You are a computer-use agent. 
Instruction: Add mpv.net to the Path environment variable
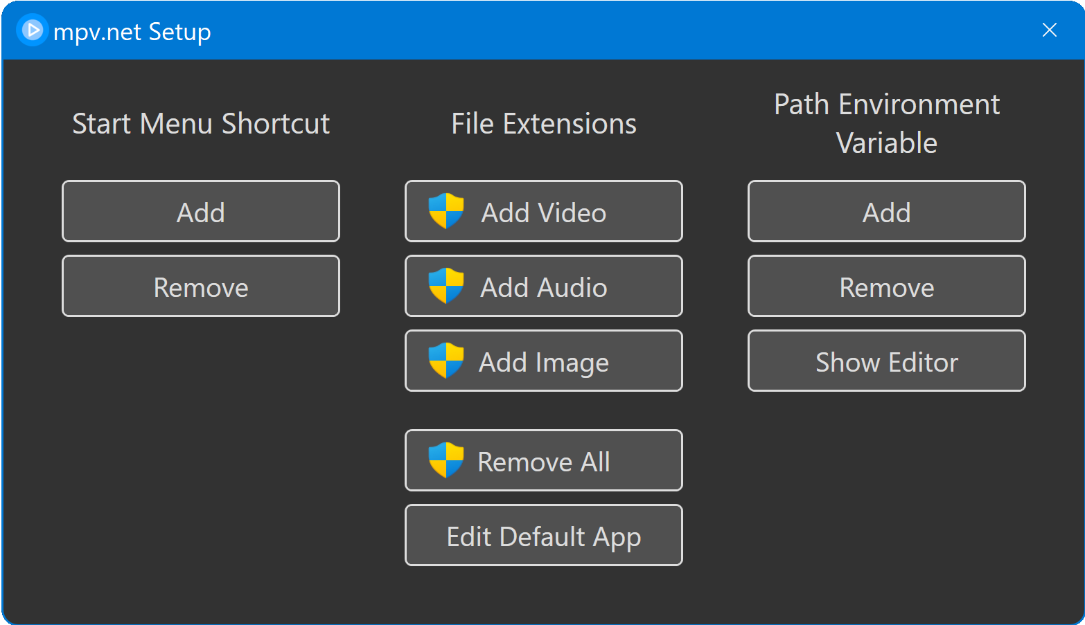point(887,211)
